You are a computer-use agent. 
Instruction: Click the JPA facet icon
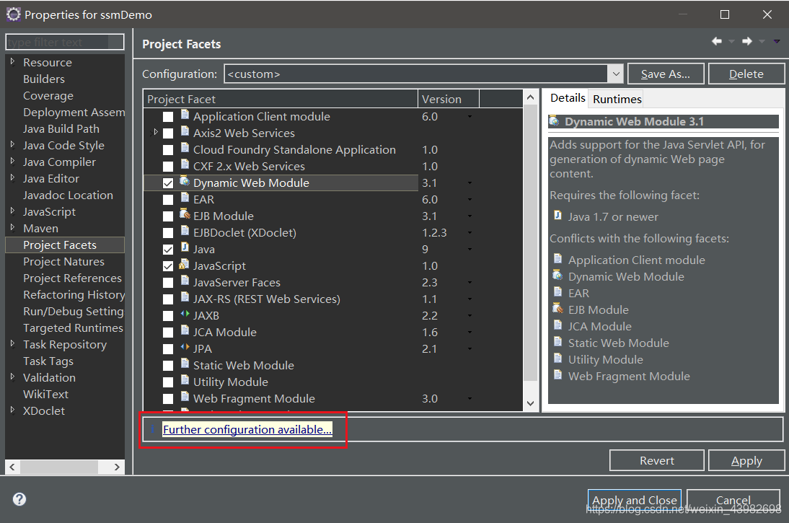click(185, 347)
